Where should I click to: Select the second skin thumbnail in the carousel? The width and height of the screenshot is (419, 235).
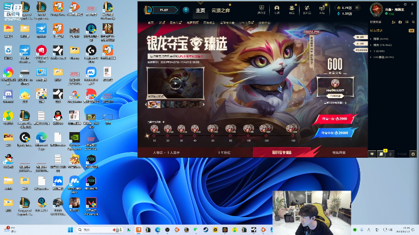pyautogui.click(x=168, y=104)
